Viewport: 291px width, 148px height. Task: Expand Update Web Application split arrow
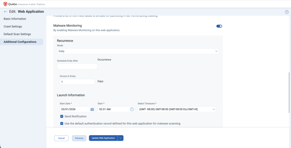pyautogui.click(x=121, y=138)
